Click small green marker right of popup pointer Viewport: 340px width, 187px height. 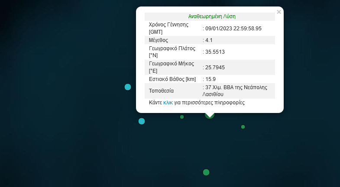(x=243, y=127)
